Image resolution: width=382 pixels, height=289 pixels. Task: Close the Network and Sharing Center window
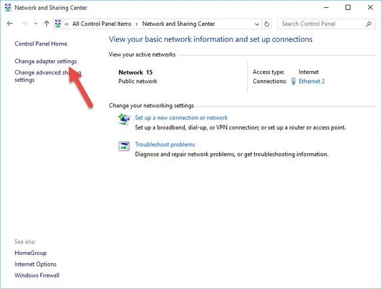click(370, 8)
